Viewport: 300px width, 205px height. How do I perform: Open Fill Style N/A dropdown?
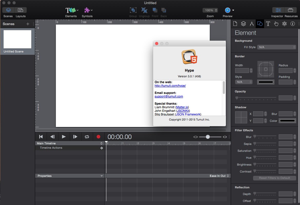[x=276, y=47]
